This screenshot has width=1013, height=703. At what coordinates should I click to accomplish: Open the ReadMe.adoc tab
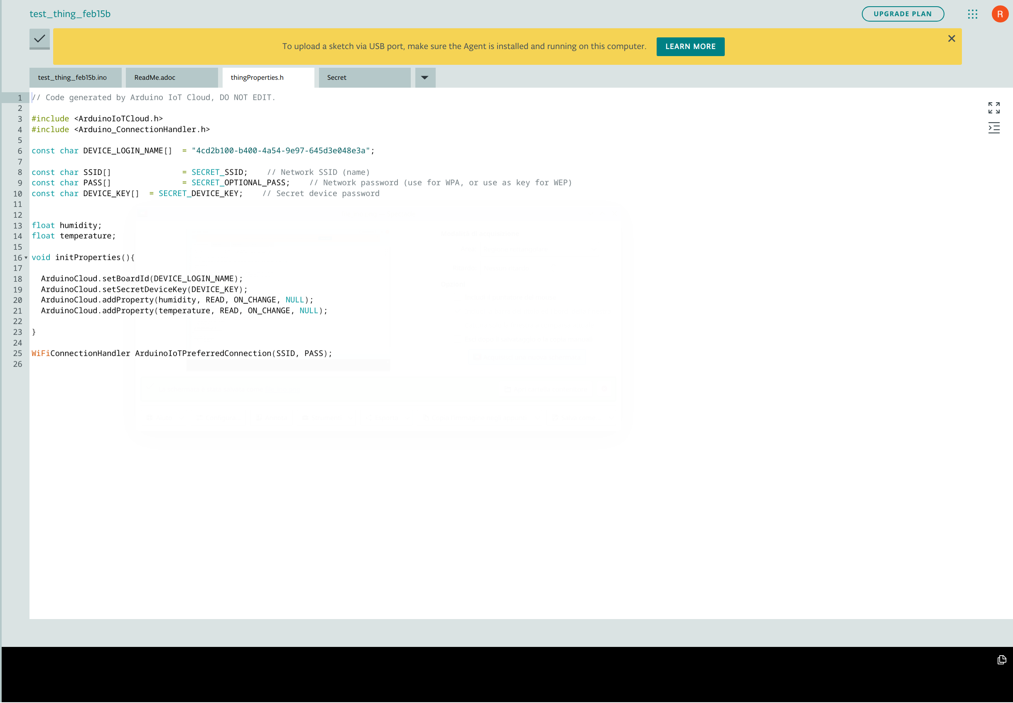point(155,78)
